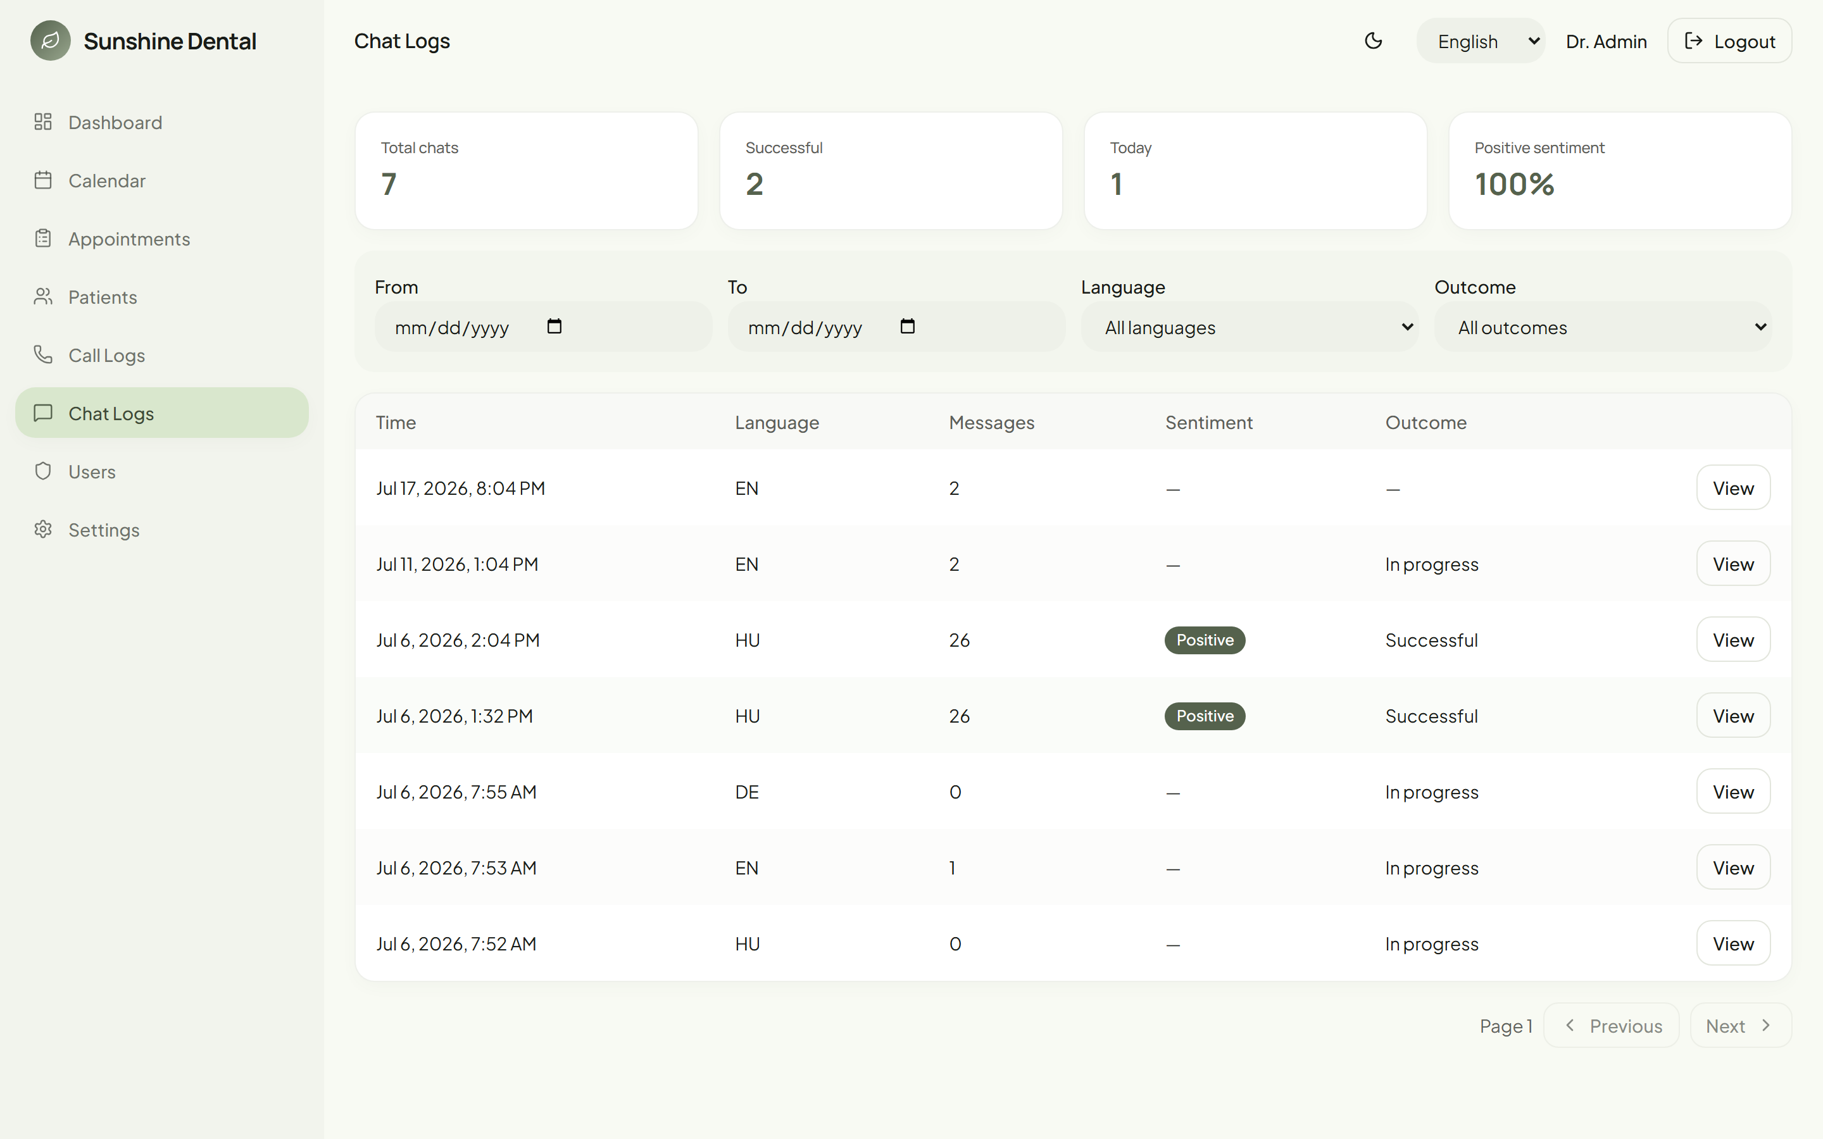Click the Today stat card
The image size is (1823, 1139).
[x=1256, y=171]
